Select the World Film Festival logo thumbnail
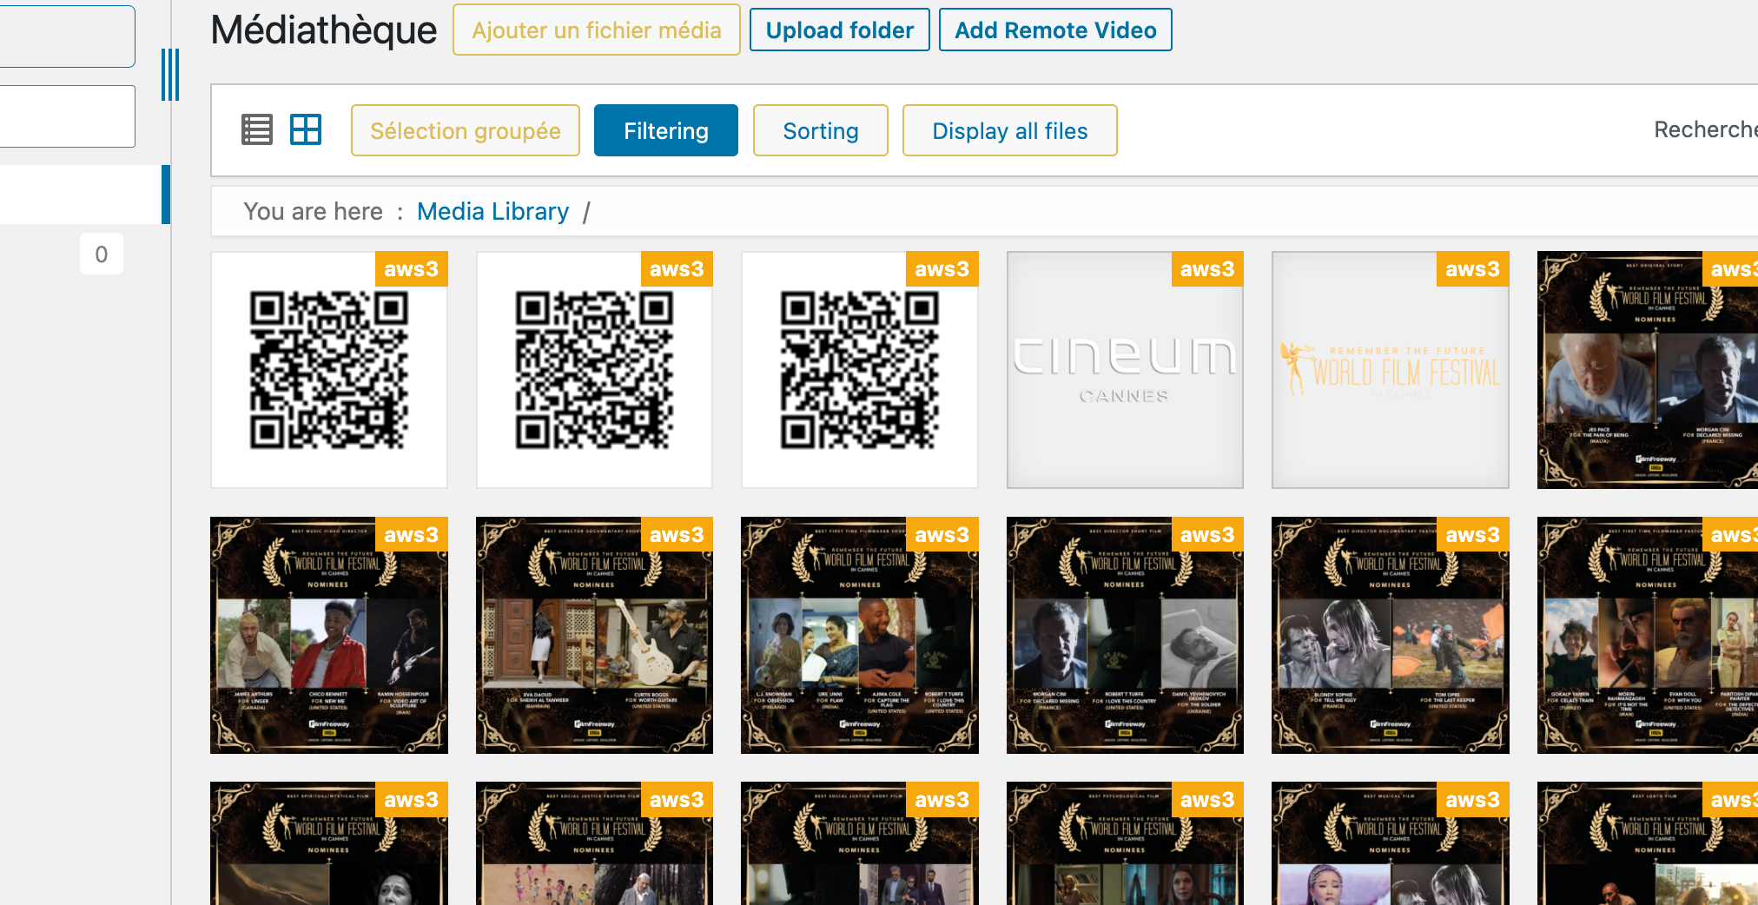Viewport: 1758px width, 905px height. (x=1391, y=370)
